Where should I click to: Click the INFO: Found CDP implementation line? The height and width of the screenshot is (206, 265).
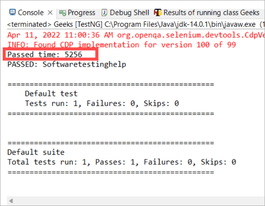click(x=121, y=45)
